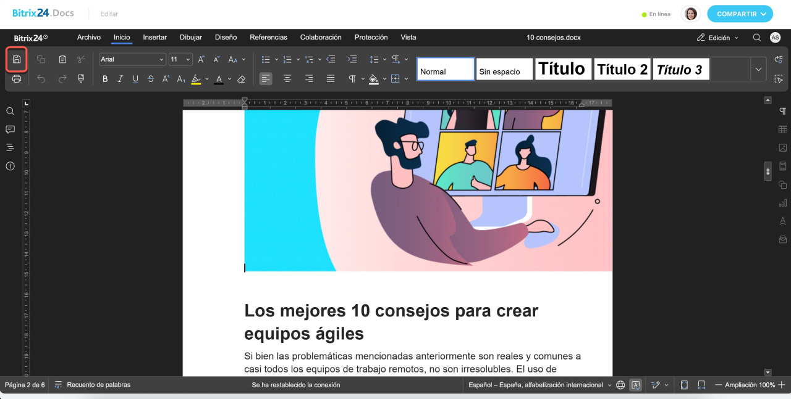The height and width of the screenshot is (399, 791).
Task: Switch to the Insertar tab
Action: pyautogui.click(x=154, y=38)
